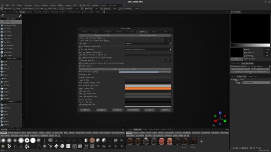Open Color Palette panel options menu

[x=269, y=12]
